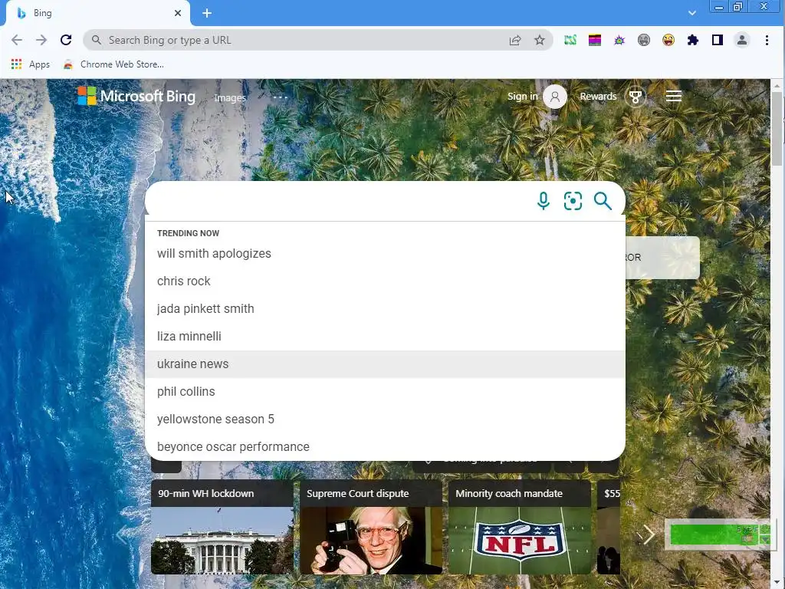Screen dimensions: 785x589
Task: Open visual search camera icon
Action: [573, 201]
